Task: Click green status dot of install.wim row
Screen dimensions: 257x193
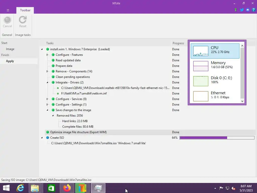Action: 47,49
